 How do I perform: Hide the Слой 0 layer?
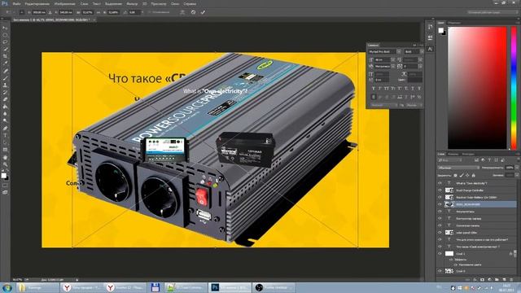440,271
